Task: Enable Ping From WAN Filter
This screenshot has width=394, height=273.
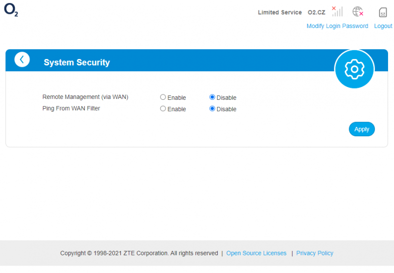Action: tap(163, 109)
